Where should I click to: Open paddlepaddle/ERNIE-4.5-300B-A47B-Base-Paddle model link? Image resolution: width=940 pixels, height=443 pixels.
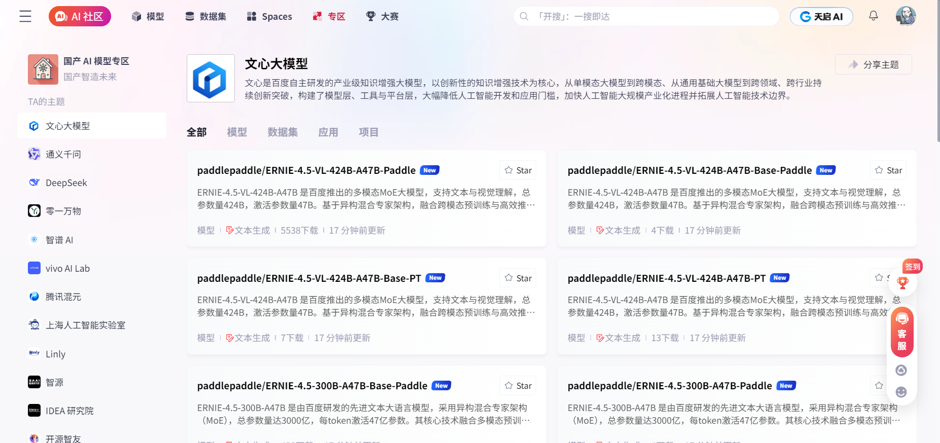tap(312, 386)
